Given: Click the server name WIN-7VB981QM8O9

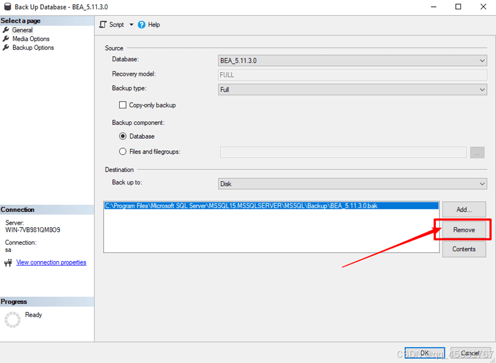Looking at the screenshot, I should point(33,230).
